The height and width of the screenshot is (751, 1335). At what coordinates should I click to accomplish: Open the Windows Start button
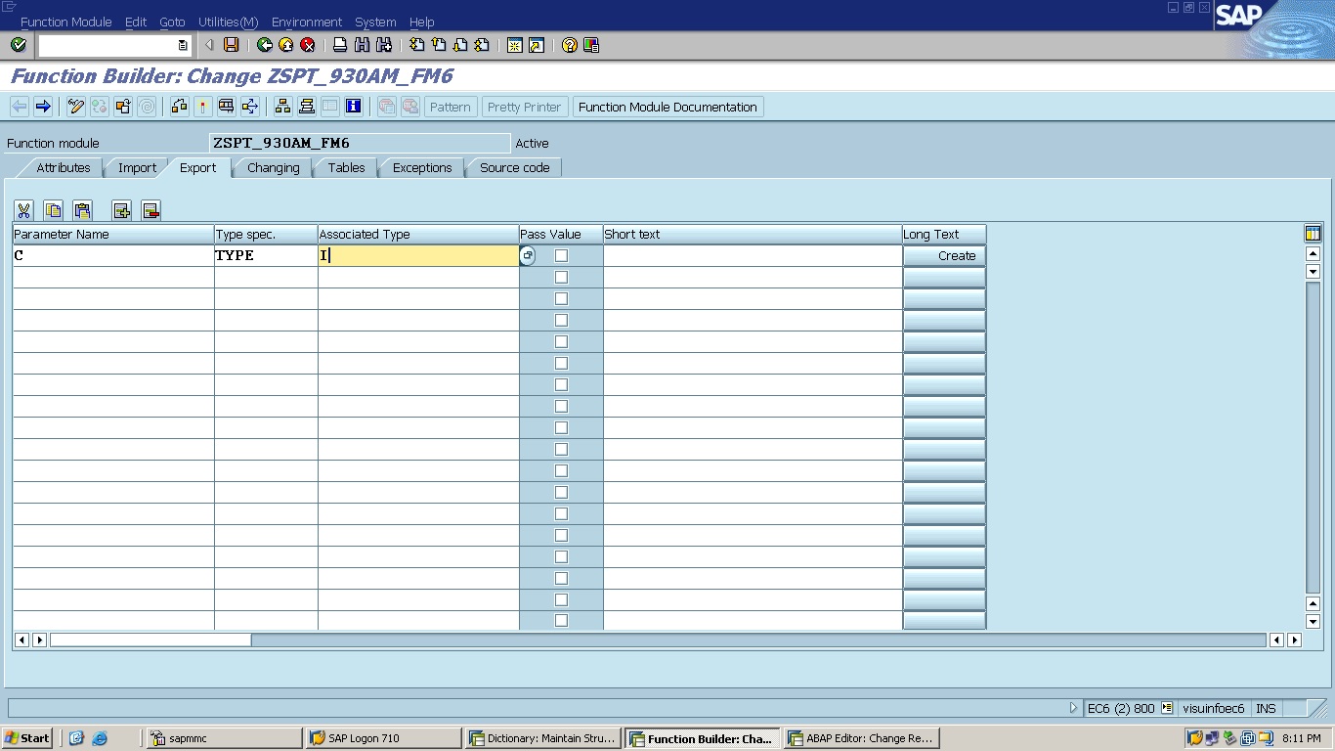tap(28, 738)
